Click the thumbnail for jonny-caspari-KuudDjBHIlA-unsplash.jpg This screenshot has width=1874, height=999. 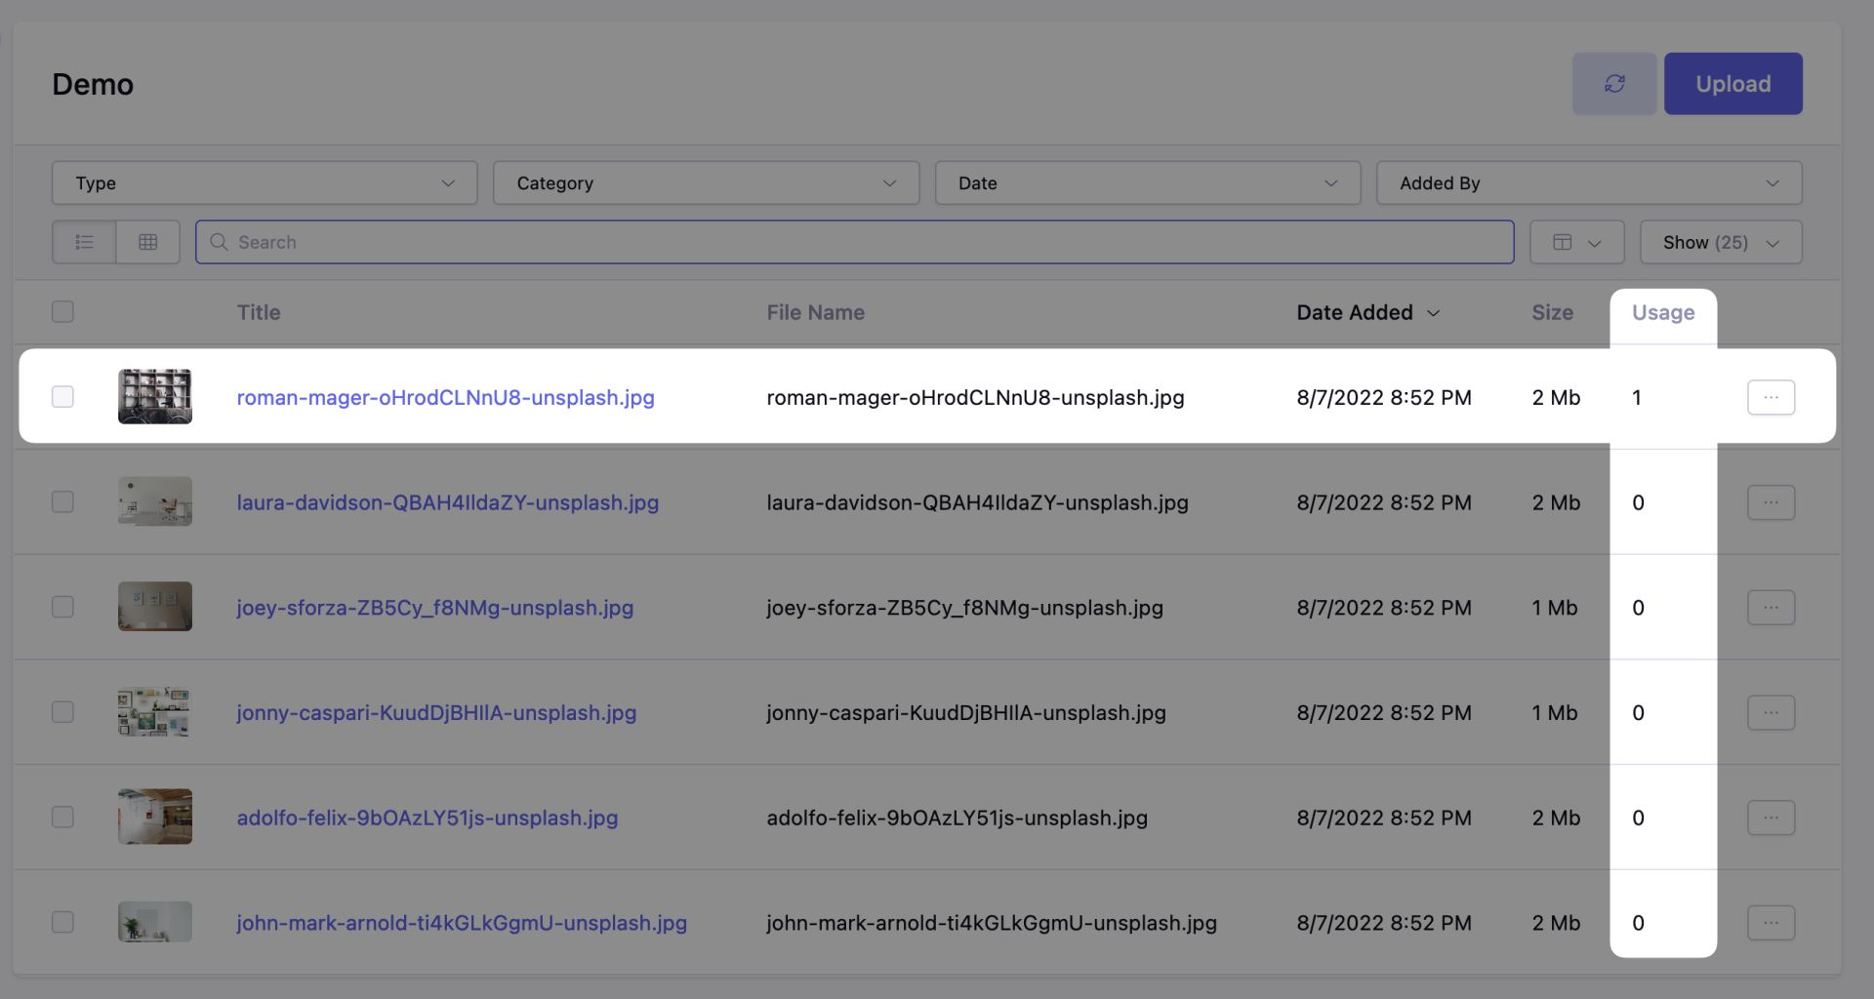154,711
